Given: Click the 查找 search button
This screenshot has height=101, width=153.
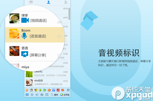Looking at the screenshot, I should click(55, 95).
